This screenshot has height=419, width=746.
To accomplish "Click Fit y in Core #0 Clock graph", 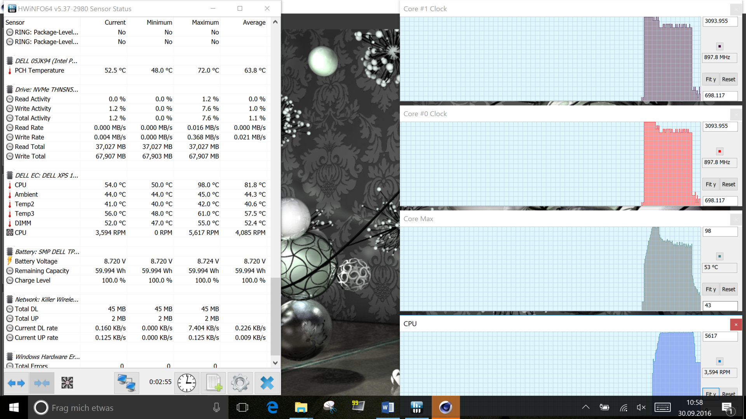I will coord(711,185).
